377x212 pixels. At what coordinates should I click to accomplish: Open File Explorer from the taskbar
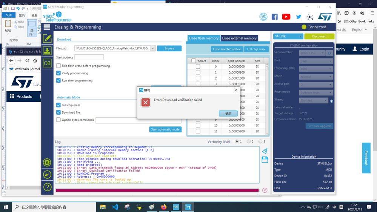click(x=103, y=207)
